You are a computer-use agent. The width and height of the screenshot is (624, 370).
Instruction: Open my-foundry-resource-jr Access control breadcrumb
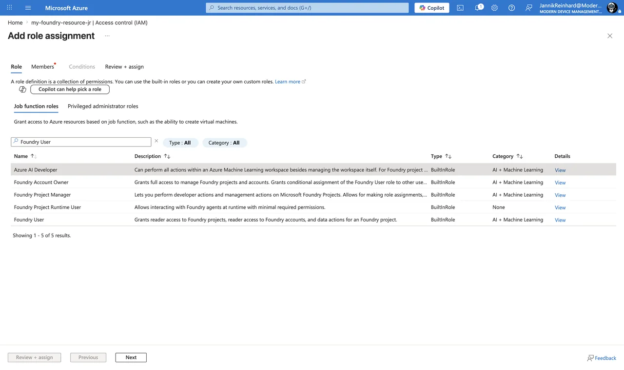pyautogui.click(x=89, y=23)
